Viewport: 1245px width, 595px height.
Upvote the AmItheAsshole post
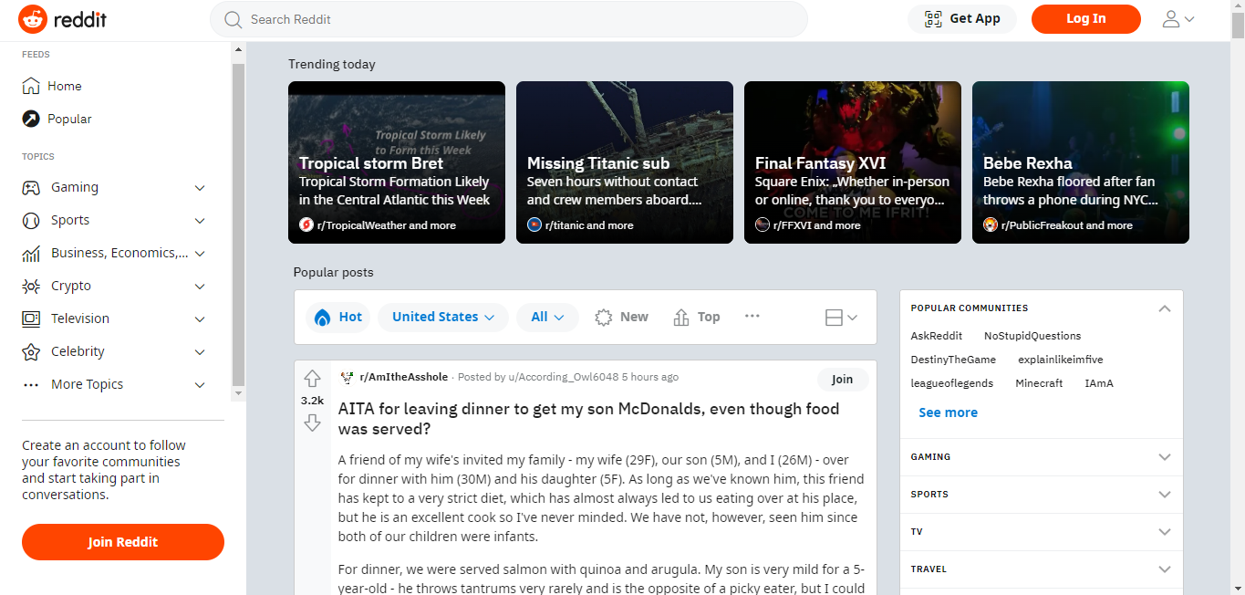click(312, 379)
